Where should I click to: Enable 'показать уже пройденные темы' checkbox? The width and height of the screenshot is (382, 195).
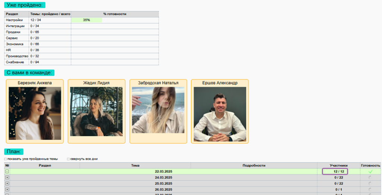[5, 159]
